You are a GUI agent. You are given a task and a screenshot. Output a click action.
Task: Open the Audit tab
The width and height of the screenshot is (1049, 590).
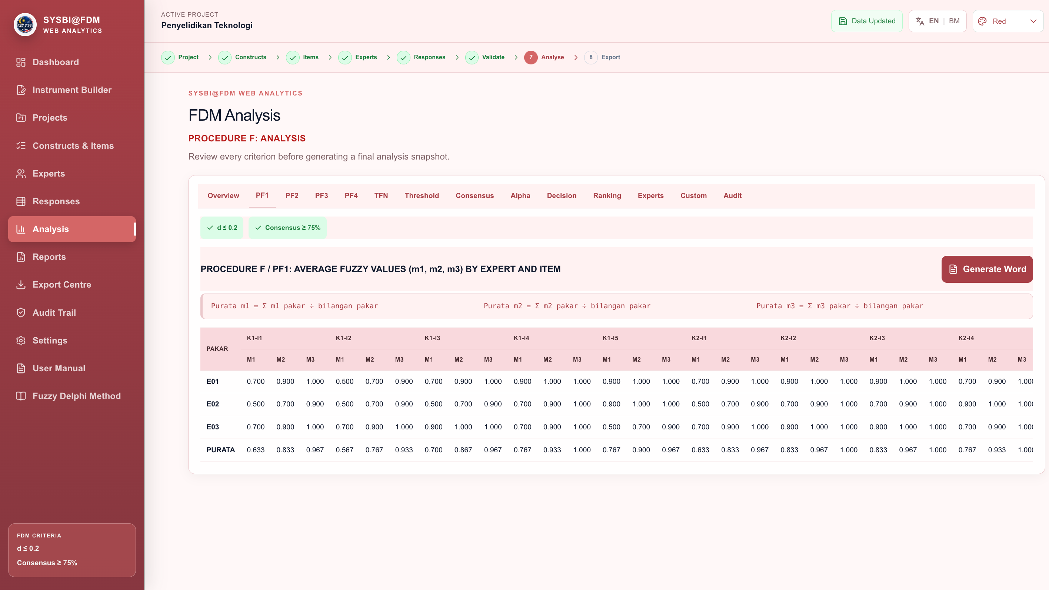[x=732, y=196]
